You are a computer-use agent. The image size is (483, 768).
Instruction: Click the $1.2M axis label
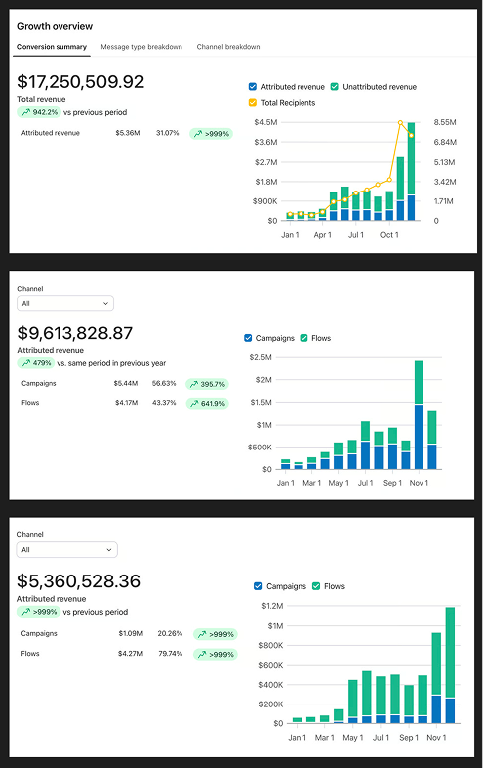click(272, 606)
